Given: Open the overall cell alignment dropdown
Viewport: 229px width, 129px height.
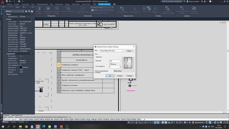Looking at the screenshot, I should coord(124,71).
